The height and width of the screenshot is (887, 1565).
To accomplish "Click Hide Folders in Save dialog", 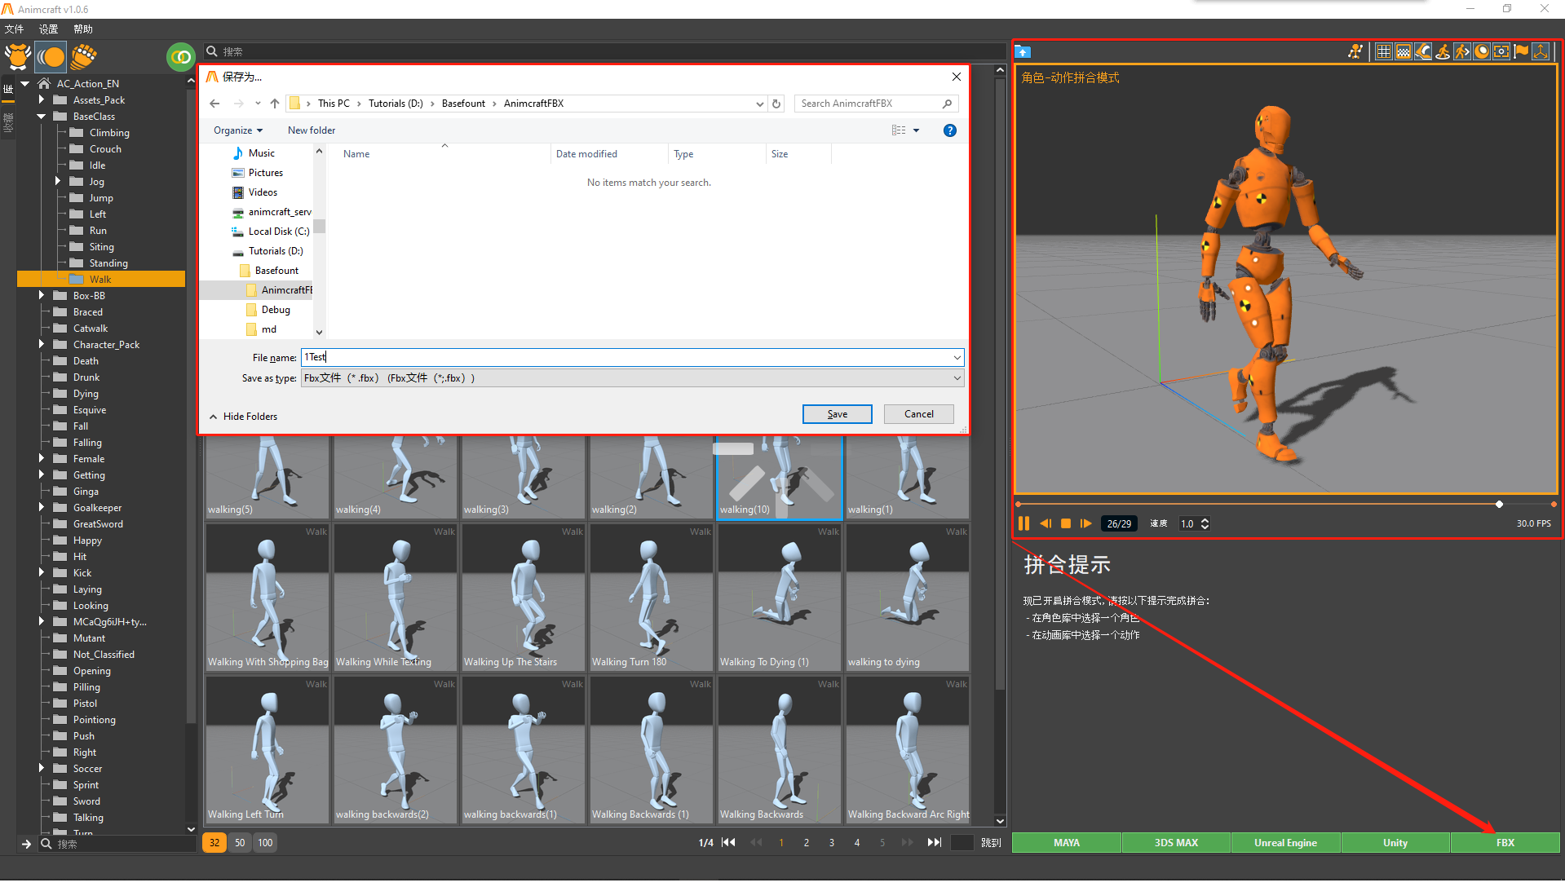I will click(x=243, y=417).
